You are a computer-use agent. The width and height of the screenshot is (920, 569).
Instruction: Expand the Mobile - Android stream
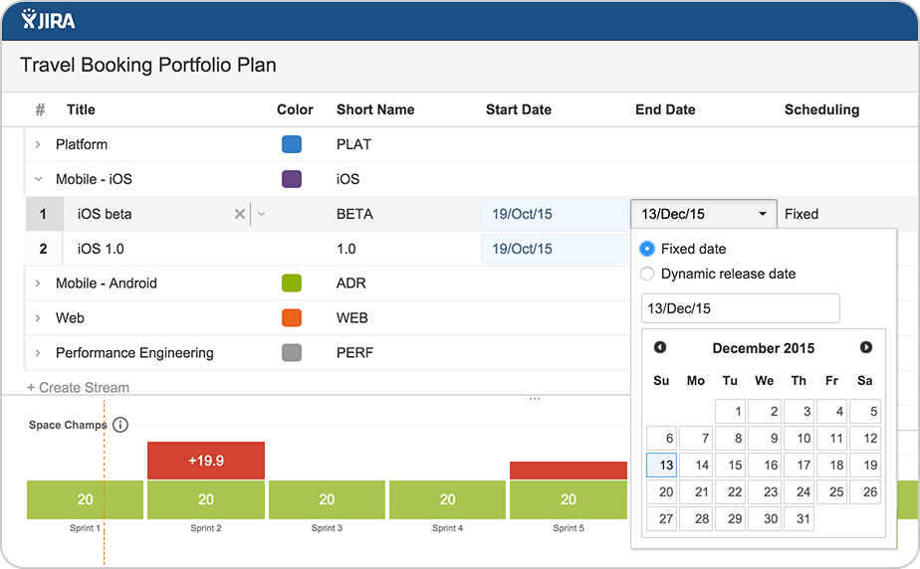click(x=38, y=284)
